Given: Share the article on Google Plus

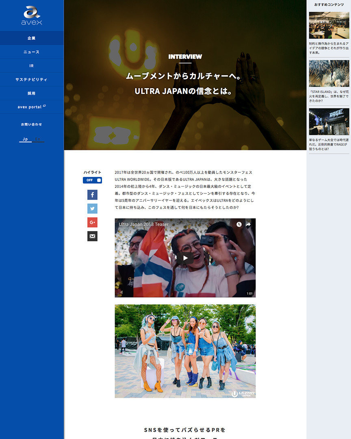Looking at the screenshot, I should 92,222.
